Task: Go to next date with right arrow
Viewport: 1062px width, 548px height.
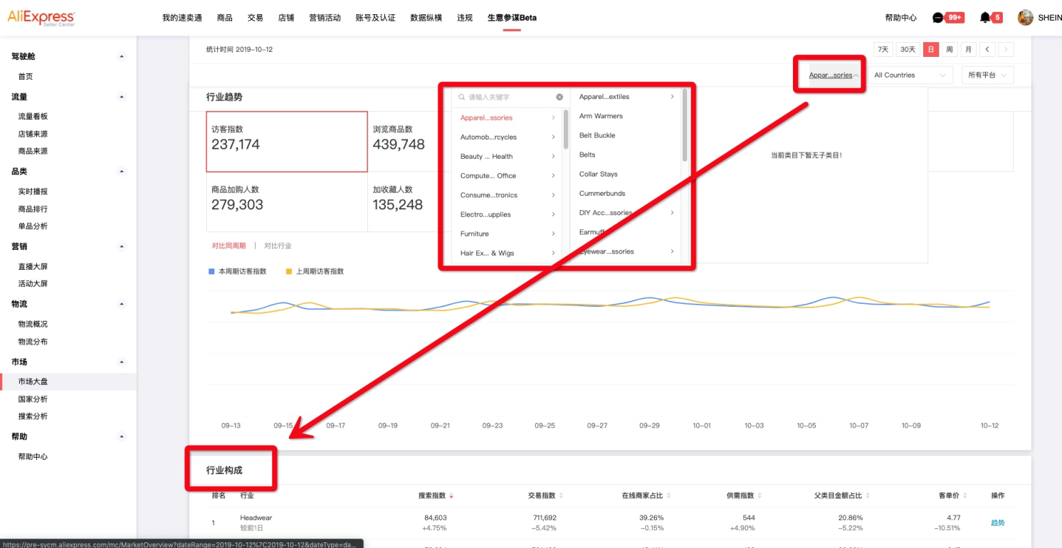Action: (x=1006, y=49)
